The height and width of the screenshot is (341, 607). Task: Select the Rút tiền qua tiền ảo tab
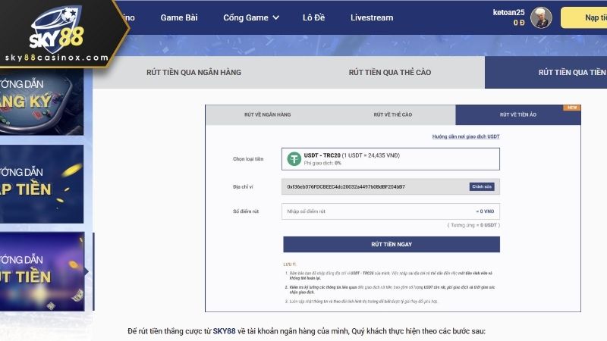(x=546, y=72)
